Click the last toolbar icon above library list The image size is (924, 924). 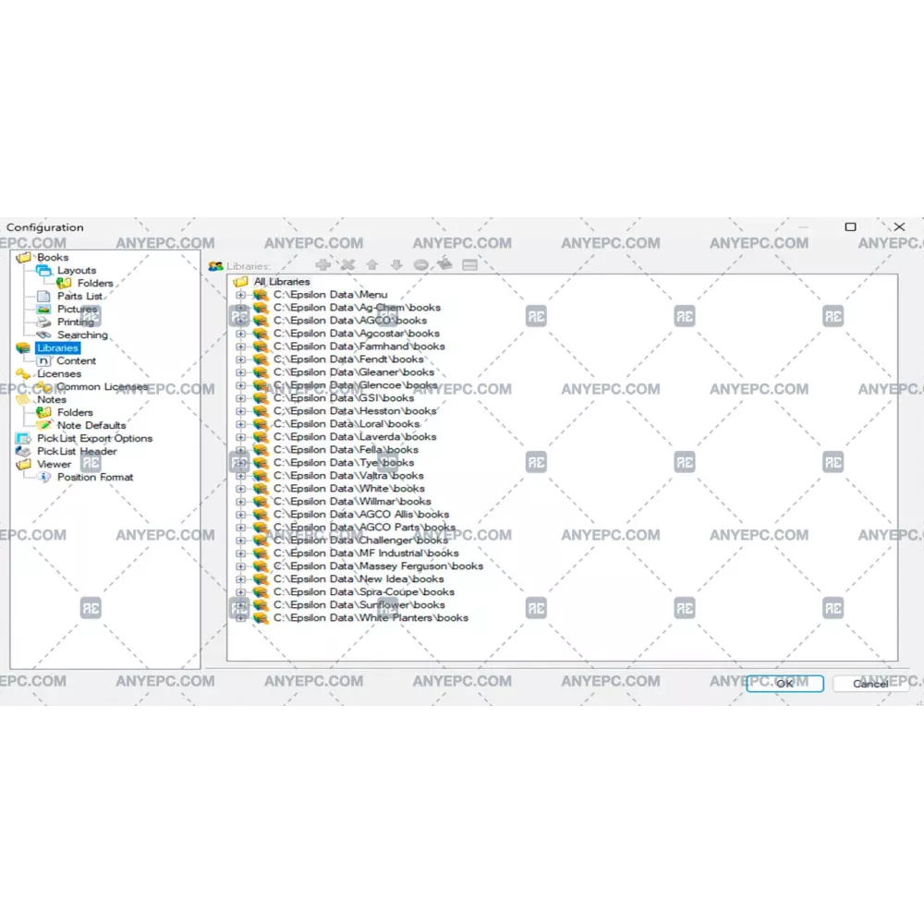click(469, 265)
